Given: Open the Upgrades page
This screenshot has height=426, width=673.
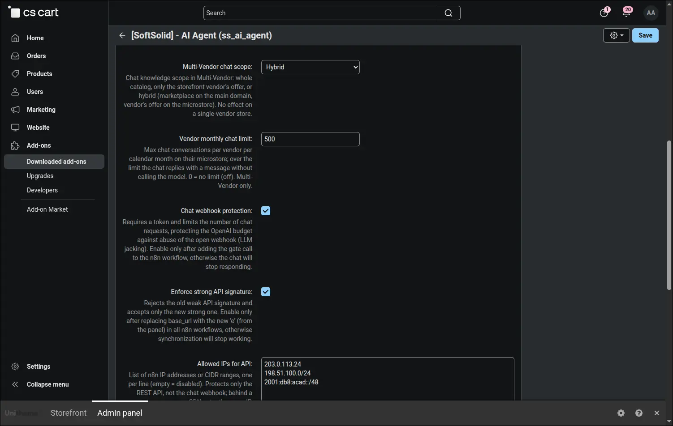Looking at the screenshot, I should point(40,176).
